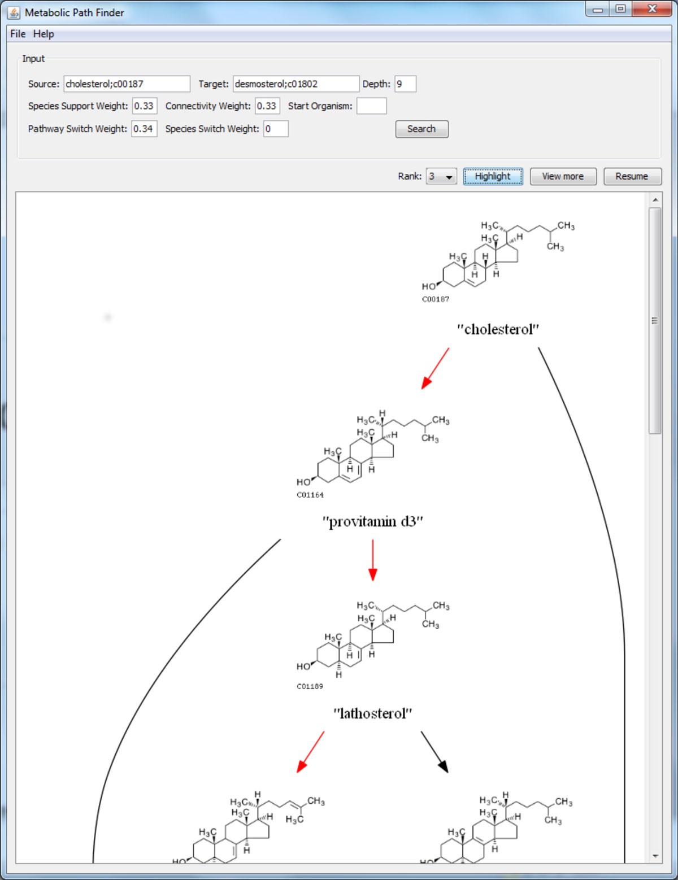Viewport: 678px width, 880px height.
Task: Open the File menu
Action: coord(17,34)
